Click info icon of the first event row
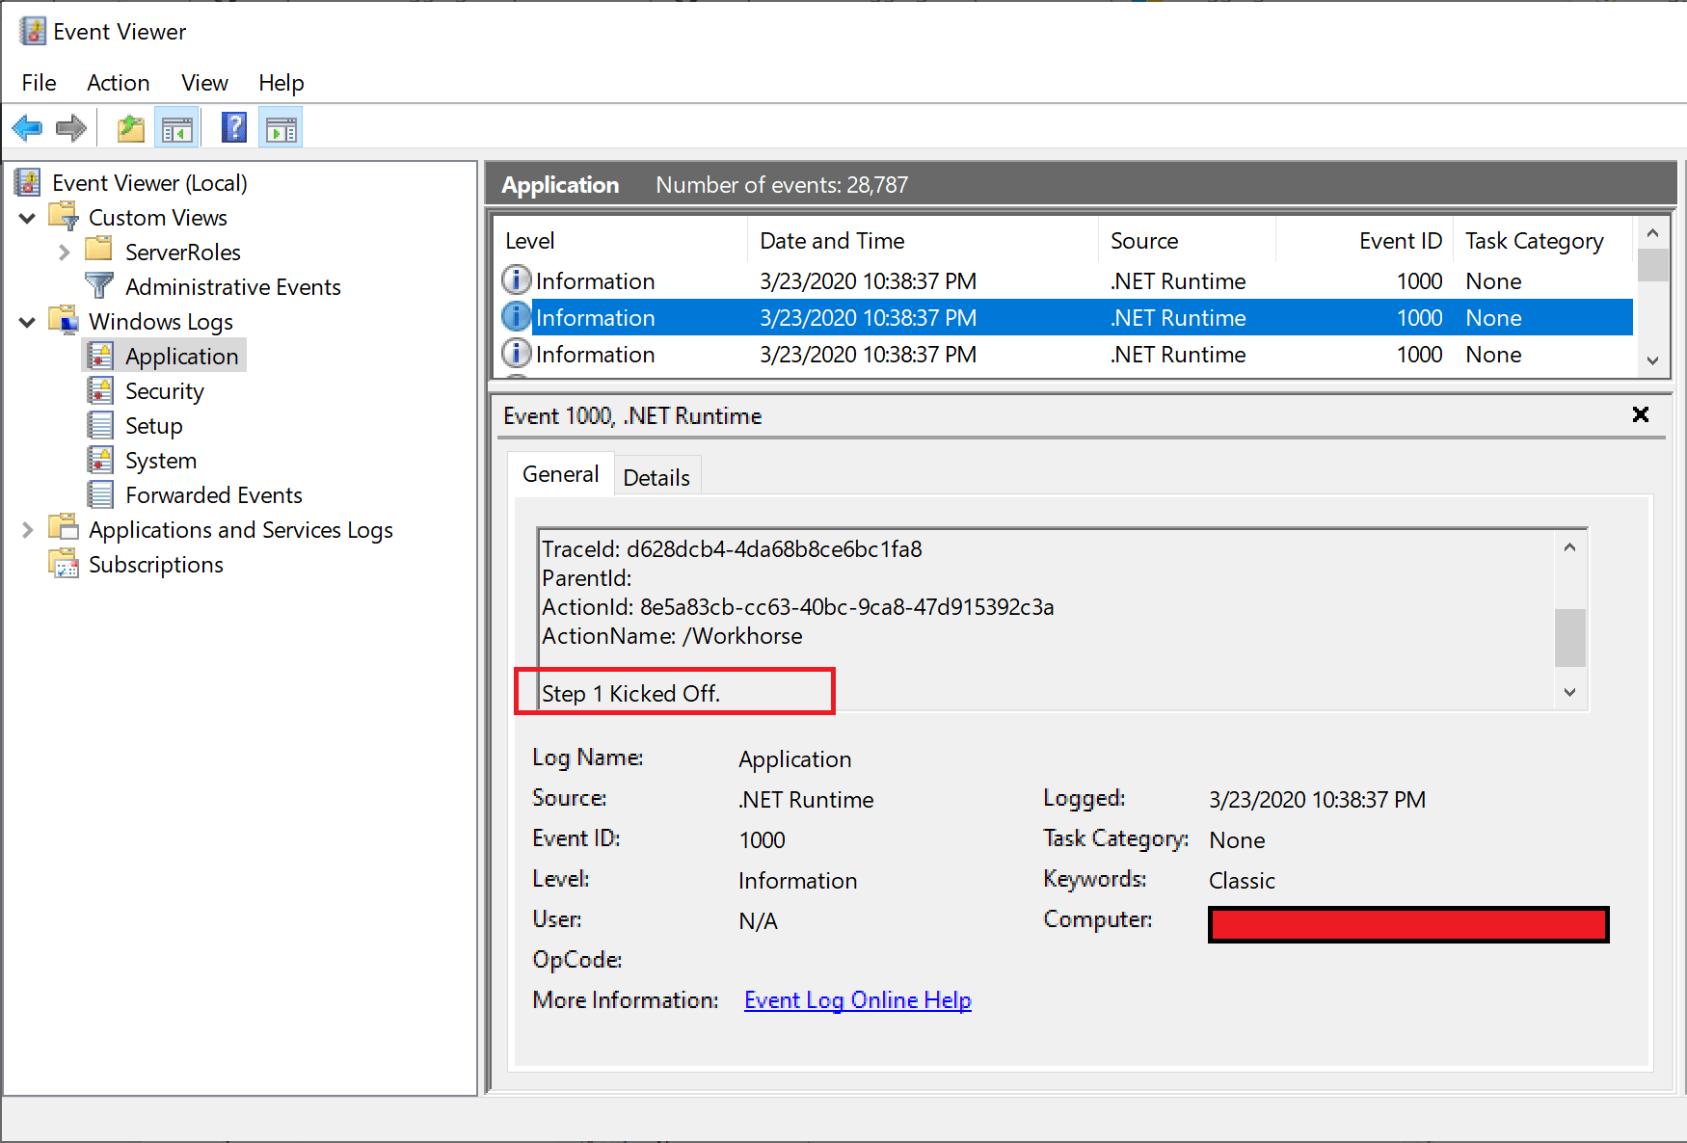The height and width of the screenshot is (1143, 1687). coord(517,279)
